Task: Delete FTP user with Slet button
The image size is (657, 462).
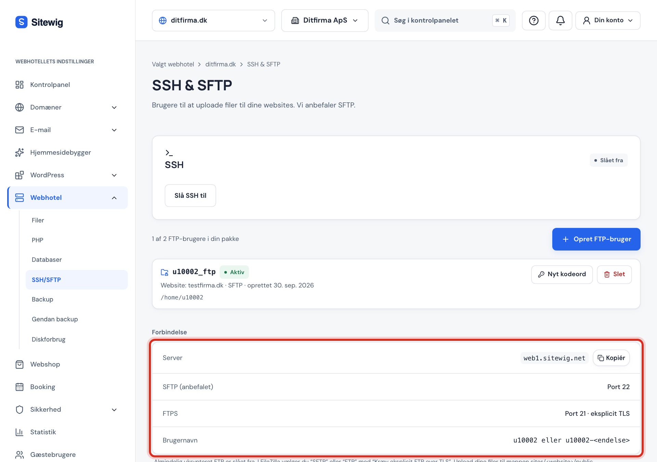Action: [614, 274]
